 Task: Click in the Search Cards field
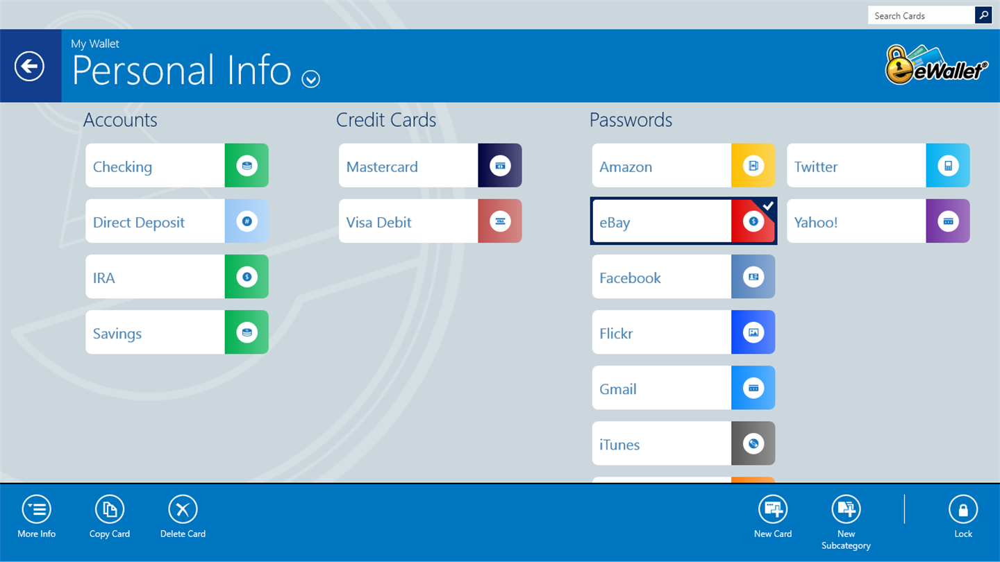coord(921,15)
